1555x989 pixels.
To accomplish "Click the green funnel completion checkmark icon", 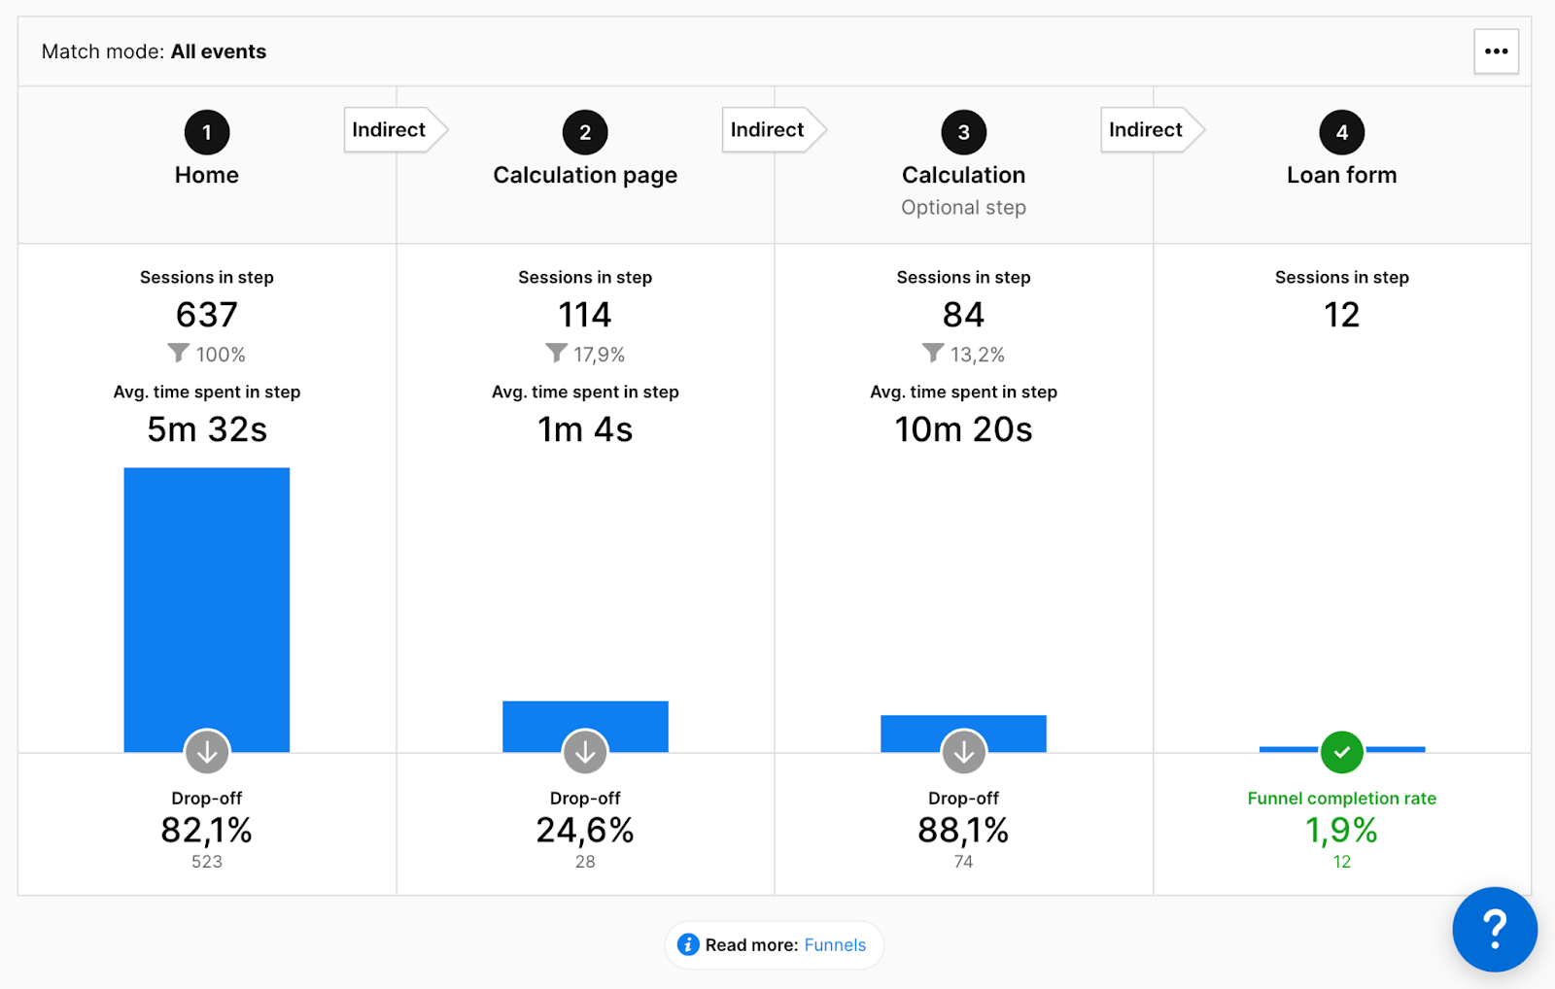I will tap(1341, 752).
